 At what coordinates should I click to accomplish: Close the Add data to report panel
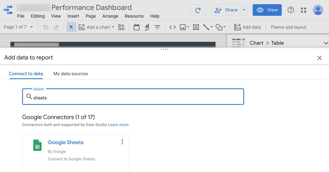pyautogui.click(x=320, y=58)
